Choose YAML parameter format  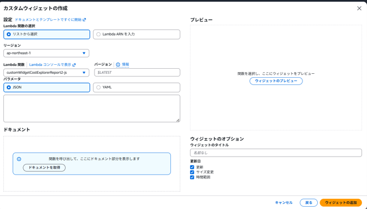[136, 87]
